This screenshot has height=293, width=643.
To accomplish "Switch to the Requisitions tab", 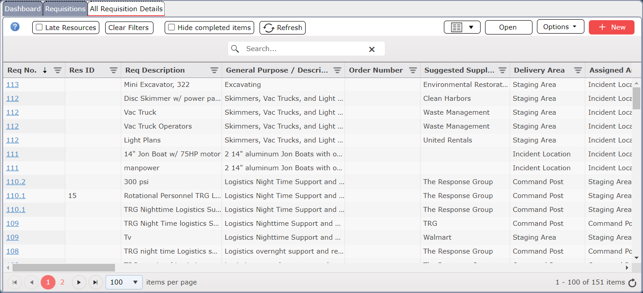I will pos(65,9).
